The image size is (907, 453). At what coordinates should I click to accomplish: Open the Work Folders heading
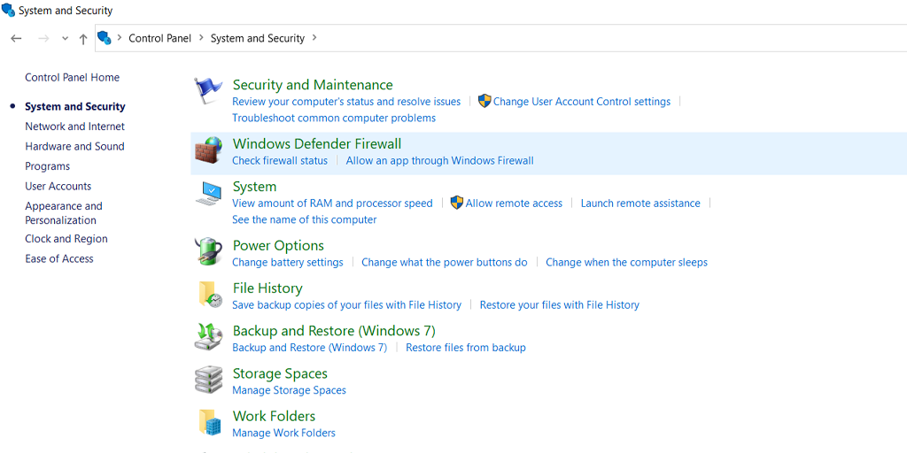point(274,417)
